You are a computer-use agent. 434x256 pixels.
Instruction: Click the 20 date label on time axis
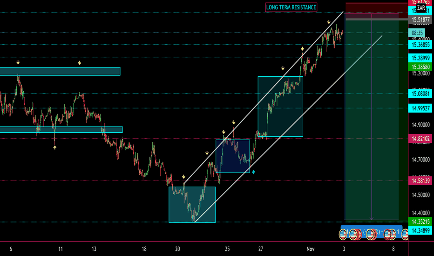tap(177, 249)
